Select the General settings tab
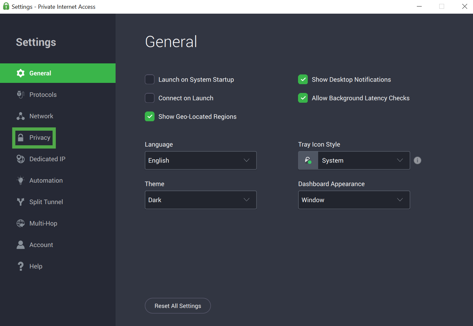The height and width of the screenshot is (326, 473). coord(58,73)
